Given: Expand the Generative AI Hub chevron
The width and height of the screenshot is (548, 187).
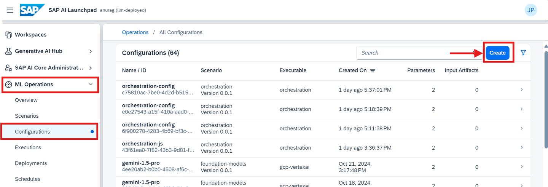Looking at the screenshot, I should coord(91,51).
